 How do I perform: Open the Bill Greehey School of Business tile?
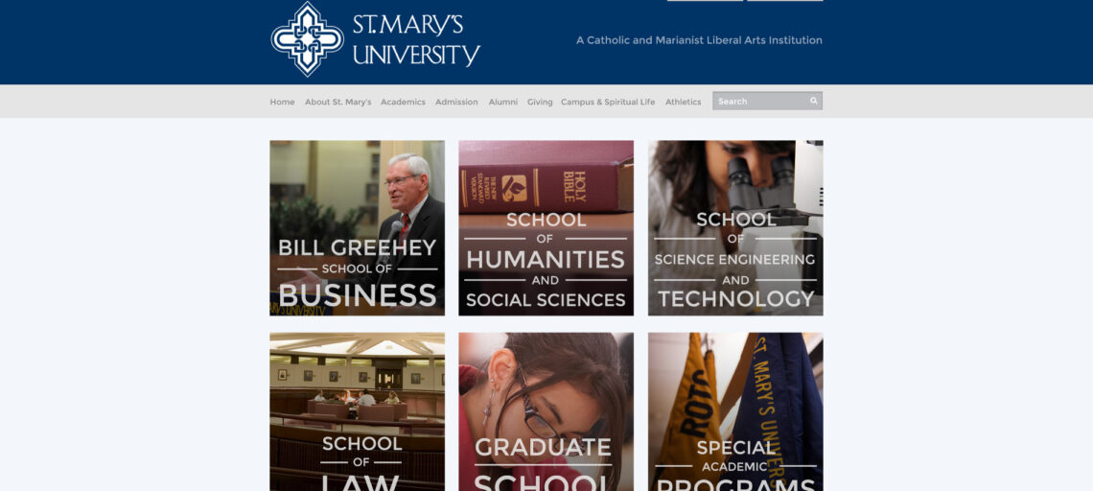click(357, 228)
